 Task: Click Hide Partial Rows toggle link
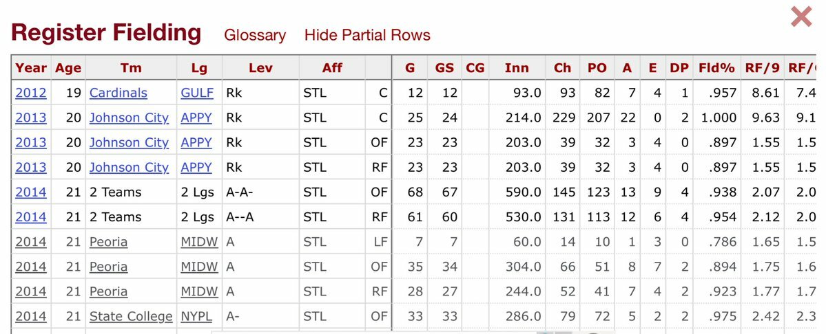367,35
